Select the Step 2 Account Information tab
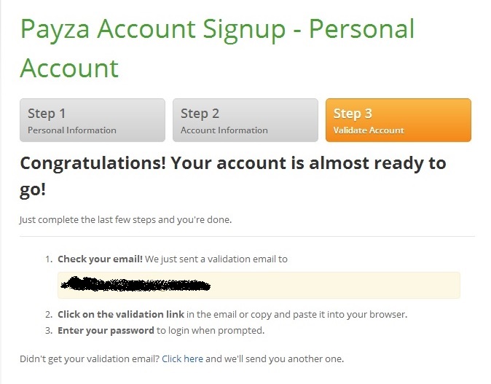This screenshot has height=384, width=491. click(245, 120)
